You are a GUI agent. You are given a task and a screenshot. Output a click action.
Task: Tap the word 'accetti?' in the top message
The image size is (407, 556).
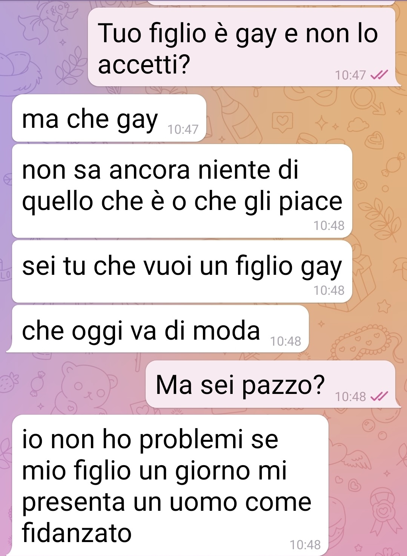tap(144, 64)
